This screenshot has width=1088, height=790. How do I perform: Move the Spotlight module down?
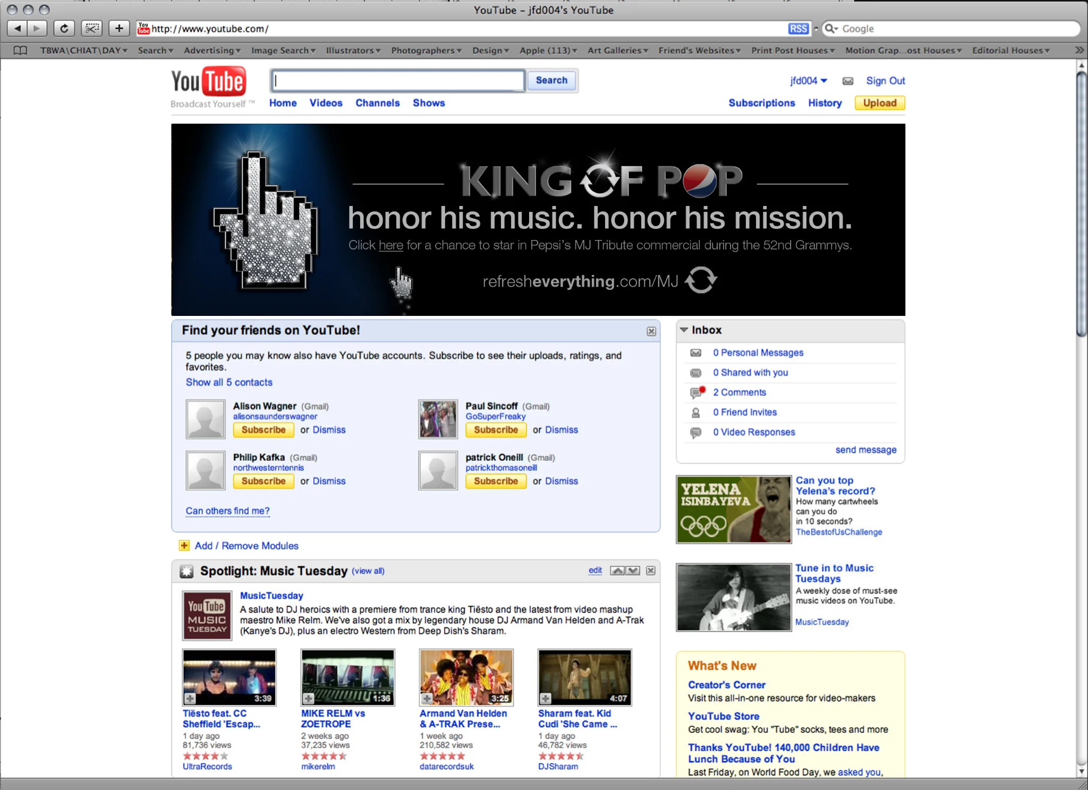[x=633, y=571]
